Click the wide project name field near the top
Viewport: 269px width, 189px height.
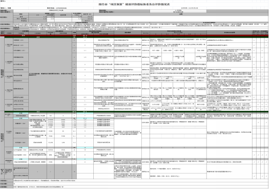point(56,10)
